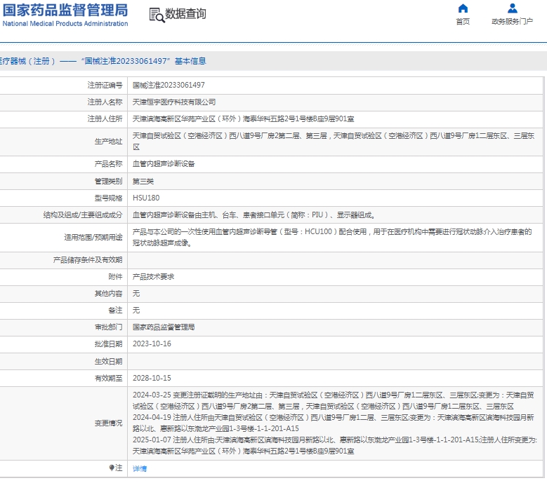The width and height of the screenshot is (547, 483).
Task: Click the 产品名称 row label
Action: 108,163
